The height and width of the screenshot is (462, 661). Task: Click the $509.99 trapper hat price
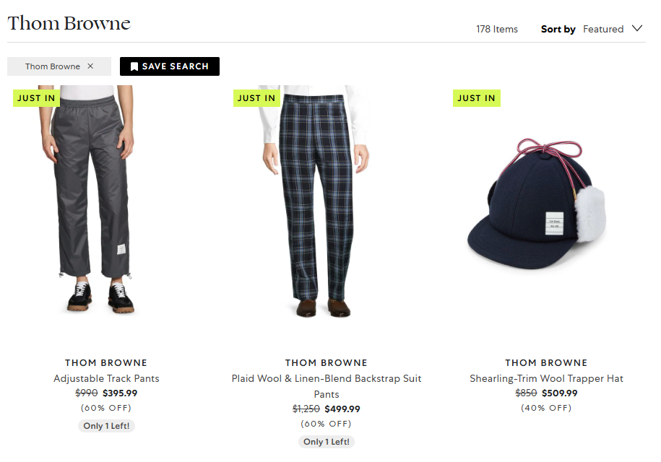click(x=559, y=393)
